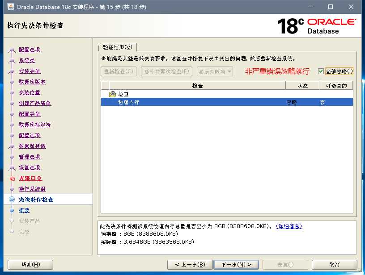This screenshot has height=275, width=365.
Task: Click the 帮助(H) button
Action: (30, 265)
